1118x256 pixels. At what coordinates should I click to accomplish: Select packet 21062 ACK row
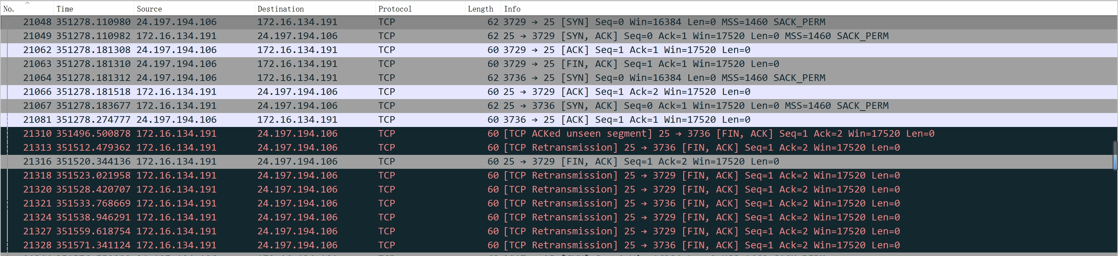tap(304, 50)
